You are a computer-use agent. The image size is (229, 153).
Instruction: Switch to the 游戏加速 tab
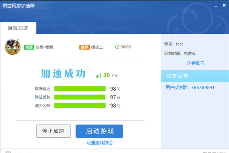click(18, 28)
